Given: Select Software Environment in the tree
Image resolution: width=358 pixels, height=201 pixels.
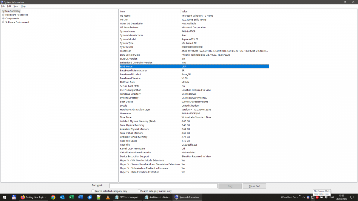Looking at the screenshot, I should [x=17, y=22].
